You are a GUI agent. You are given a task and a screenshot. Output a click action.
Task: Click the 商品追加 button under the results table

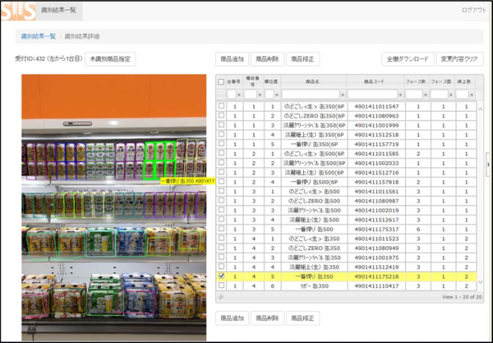click(232, 318)
